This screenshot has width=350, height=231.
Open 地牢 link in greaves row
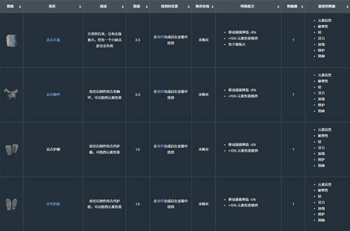pyautogui.click(x=160, y=201)
